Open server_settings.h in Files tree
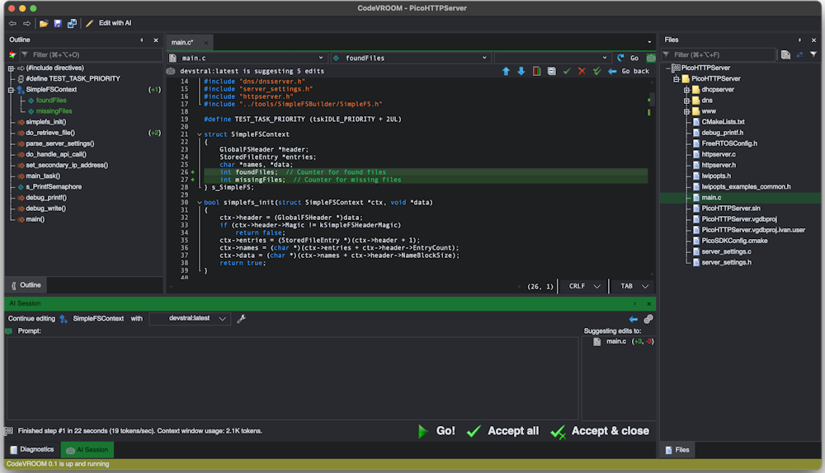 (726, 263)
